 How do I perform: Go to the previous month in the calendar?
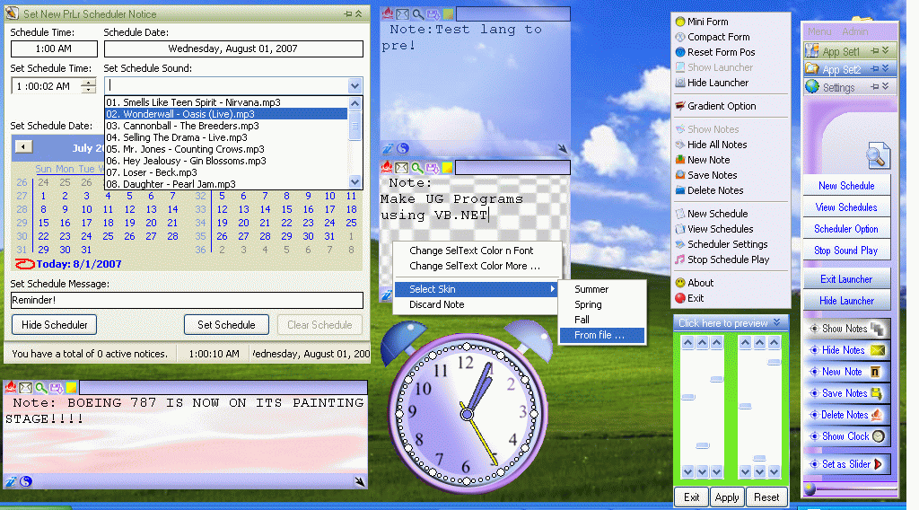pyautogui.click(x=24, y=147)
